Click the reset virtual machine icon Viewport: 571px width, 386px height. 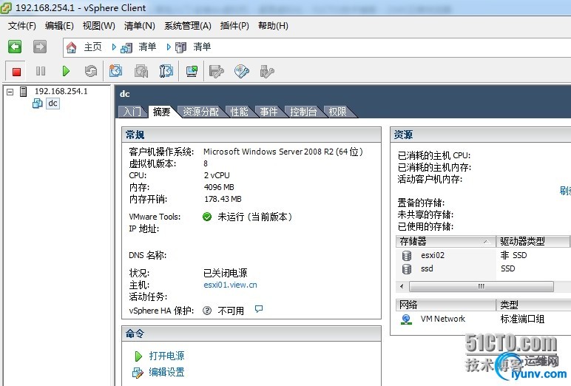coord(91,71)
